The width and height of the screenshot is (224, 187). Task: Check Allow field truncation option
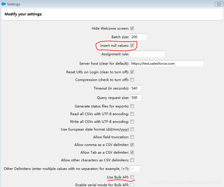tap(132, 137)
